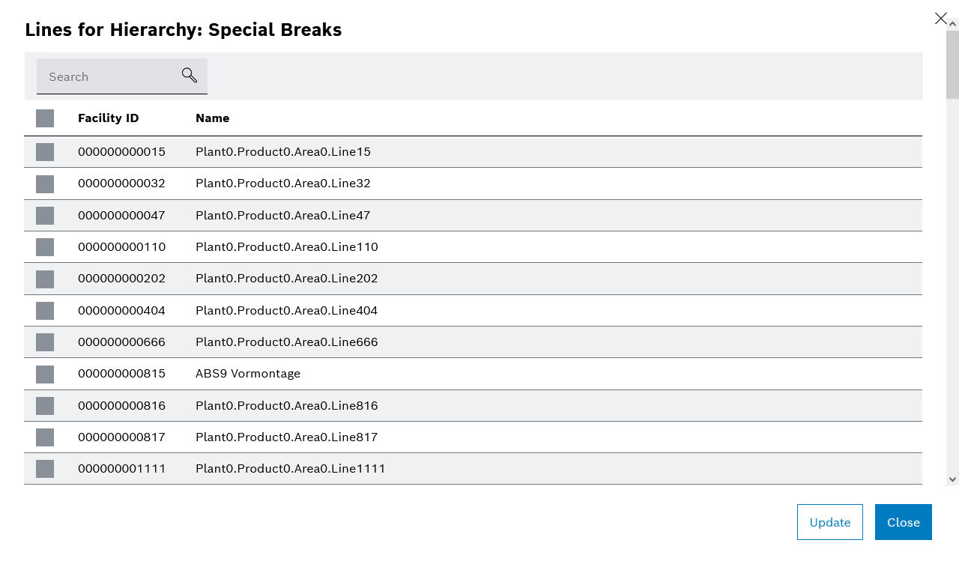
Task: Check the select-all checkbox in the header row
Action: click(44, 118)
